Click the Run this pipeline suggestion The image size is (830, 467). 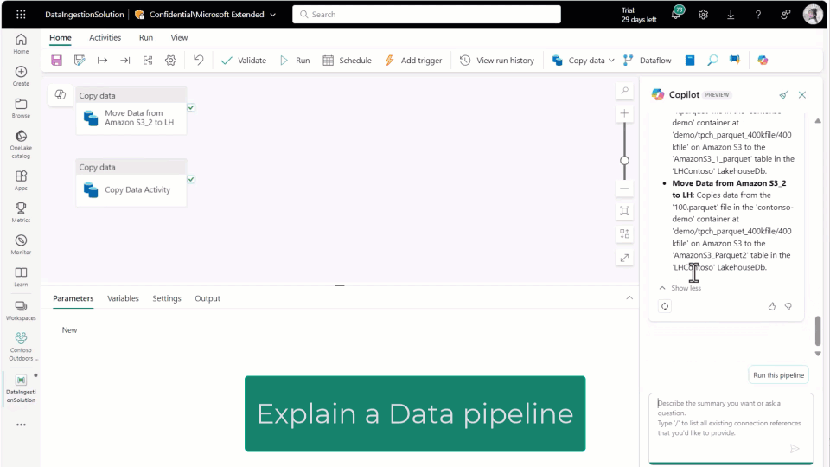click(x=778, y=374)
